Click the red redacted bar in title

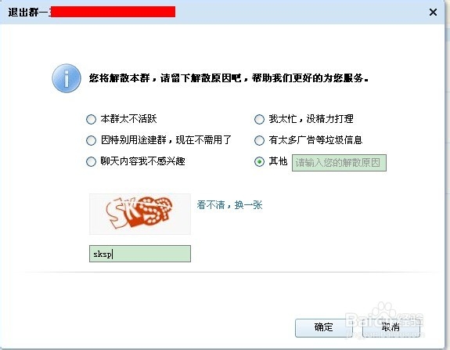click(x=112, y=12)
